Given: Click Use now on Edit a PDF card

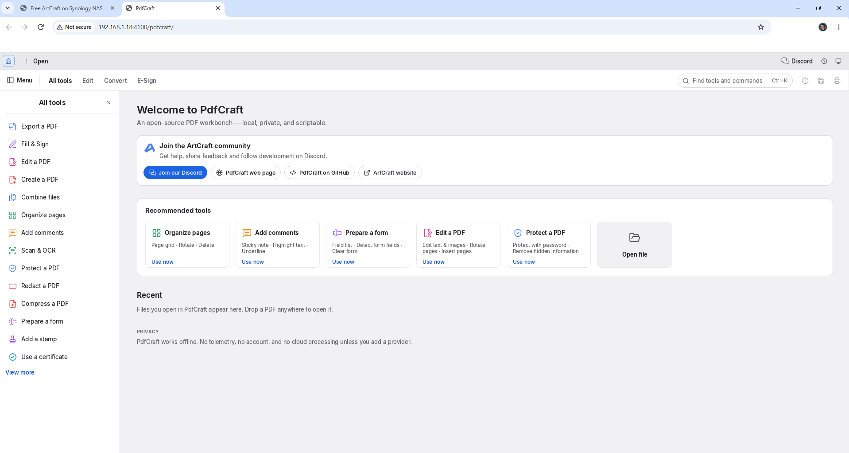Looking at the screenshot, I should pos(434,262).
